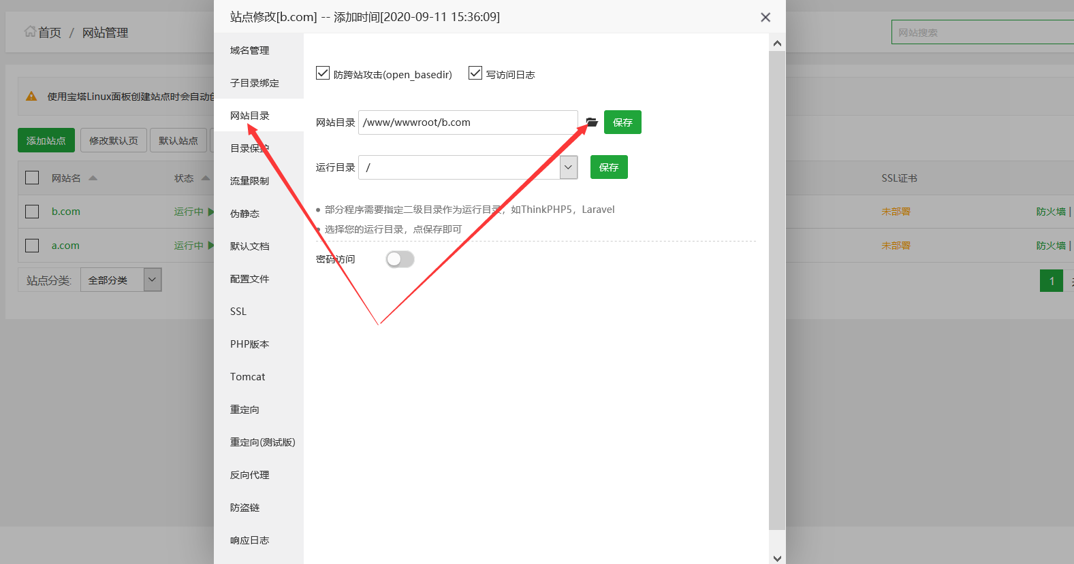Click the dialog scrollbar down arrow
The width and height of the screenshot is (1074, 564).
click(x=777, y=558)
